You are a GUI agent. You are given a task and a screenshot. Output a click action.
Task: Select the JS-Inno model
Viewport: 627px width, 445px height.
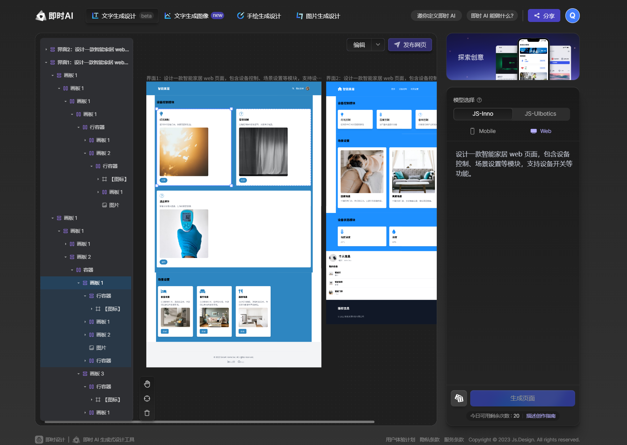tap(483, 114)
